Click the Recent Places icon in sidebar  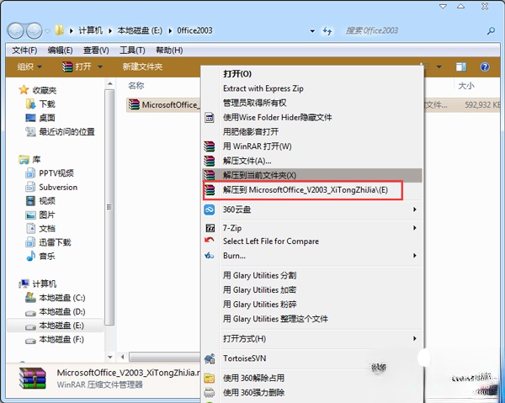point(30,131)
